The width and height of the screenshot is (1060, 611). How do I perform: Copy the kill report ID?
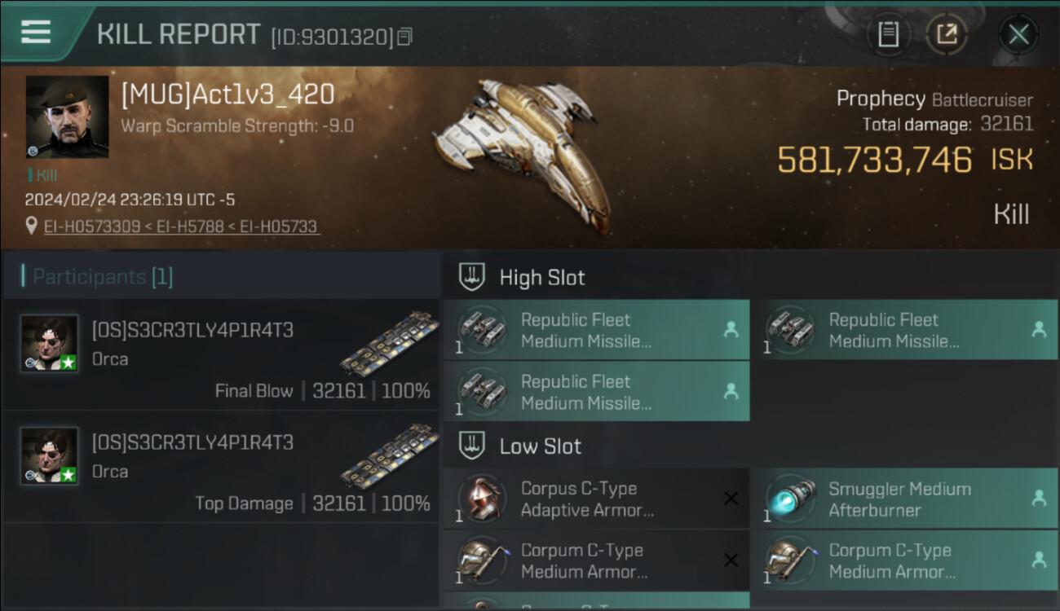405,37
